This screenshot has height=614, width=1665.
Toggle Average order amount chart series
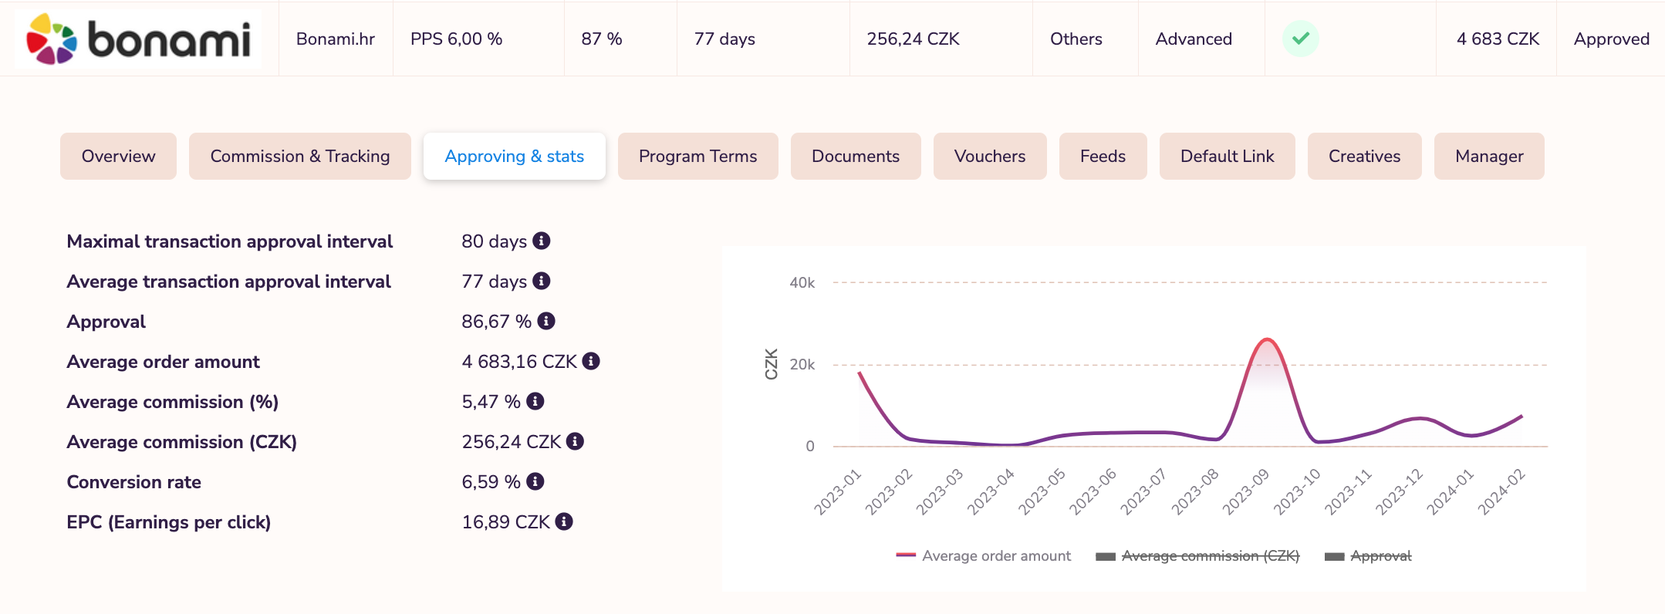point(983,555)
